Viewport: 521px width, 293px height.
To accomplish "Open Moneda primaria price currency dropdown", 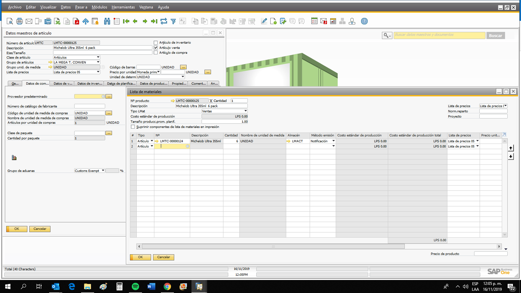I will pyautogui.click(x=159, y=72).
